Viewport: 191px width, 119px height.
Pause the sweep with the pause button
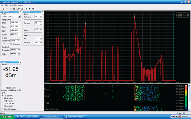pos(33,9)
